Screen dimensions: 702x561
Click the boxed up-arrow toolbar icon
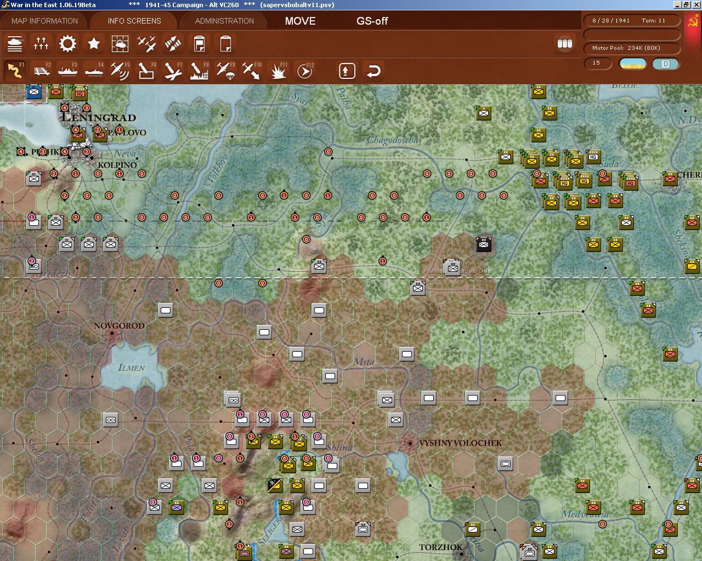point(347,71)
